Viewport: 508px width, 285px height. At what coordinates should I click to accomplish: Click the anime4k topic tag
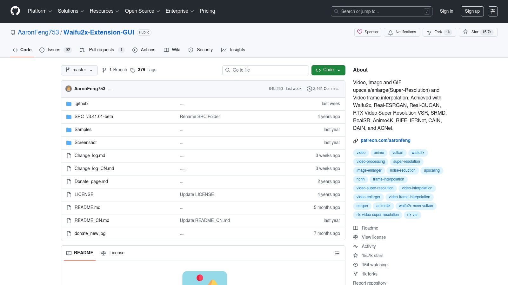pyautogui.click(x=383, y=206)
